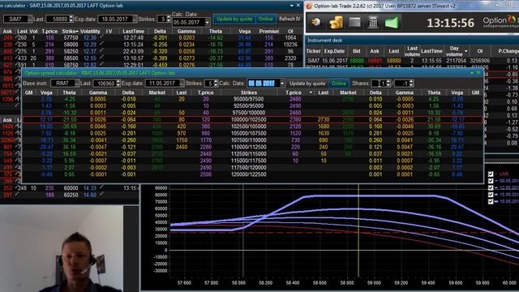Adjust the Last price stepper showing 106960

tap(118, 84)
